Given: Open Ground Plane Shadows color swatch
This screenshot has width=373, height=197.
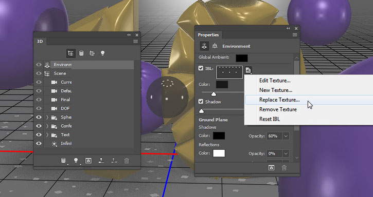Looking at the screenshot, I should point(219,136).
